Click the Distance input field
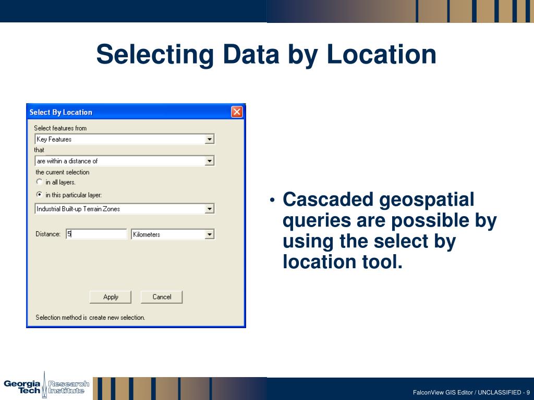Screen dimensions: 534x400 (x=96, y=234)
